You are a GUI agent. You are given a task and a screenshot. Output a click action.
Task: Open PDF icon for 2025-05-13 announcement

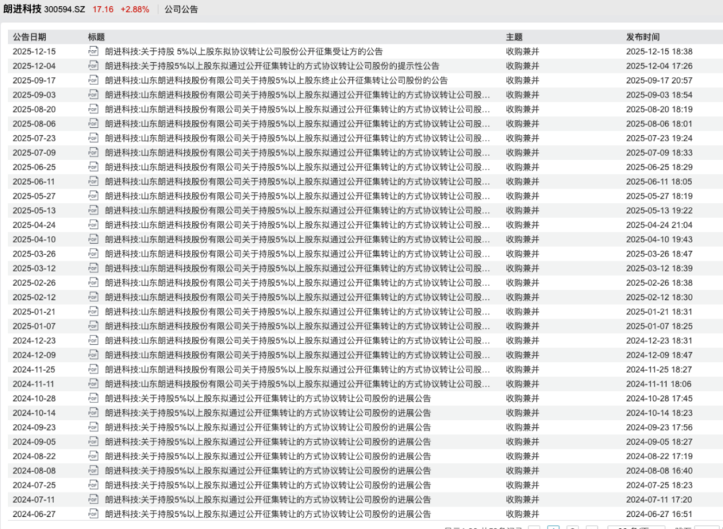[93, 210]
